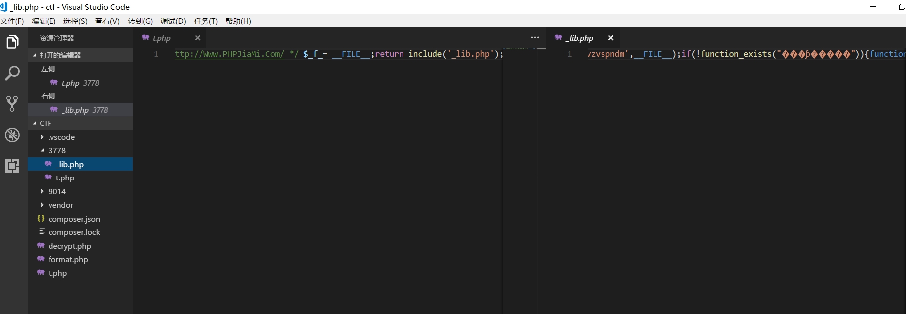Restore down the VS Code window
This screenshot has height=314, width=906.
tap(902, 7)
